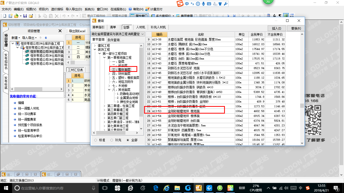Click the Task View taskbar icon
The width and height of the screenshot is (344, 193).
click(105, 188)
